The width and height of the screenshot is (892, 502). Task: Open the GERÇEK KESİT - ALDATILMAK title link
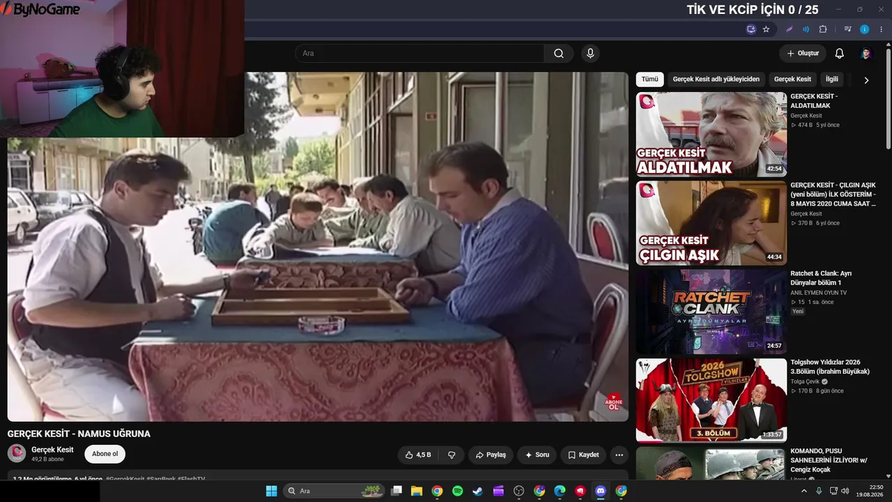814,101
